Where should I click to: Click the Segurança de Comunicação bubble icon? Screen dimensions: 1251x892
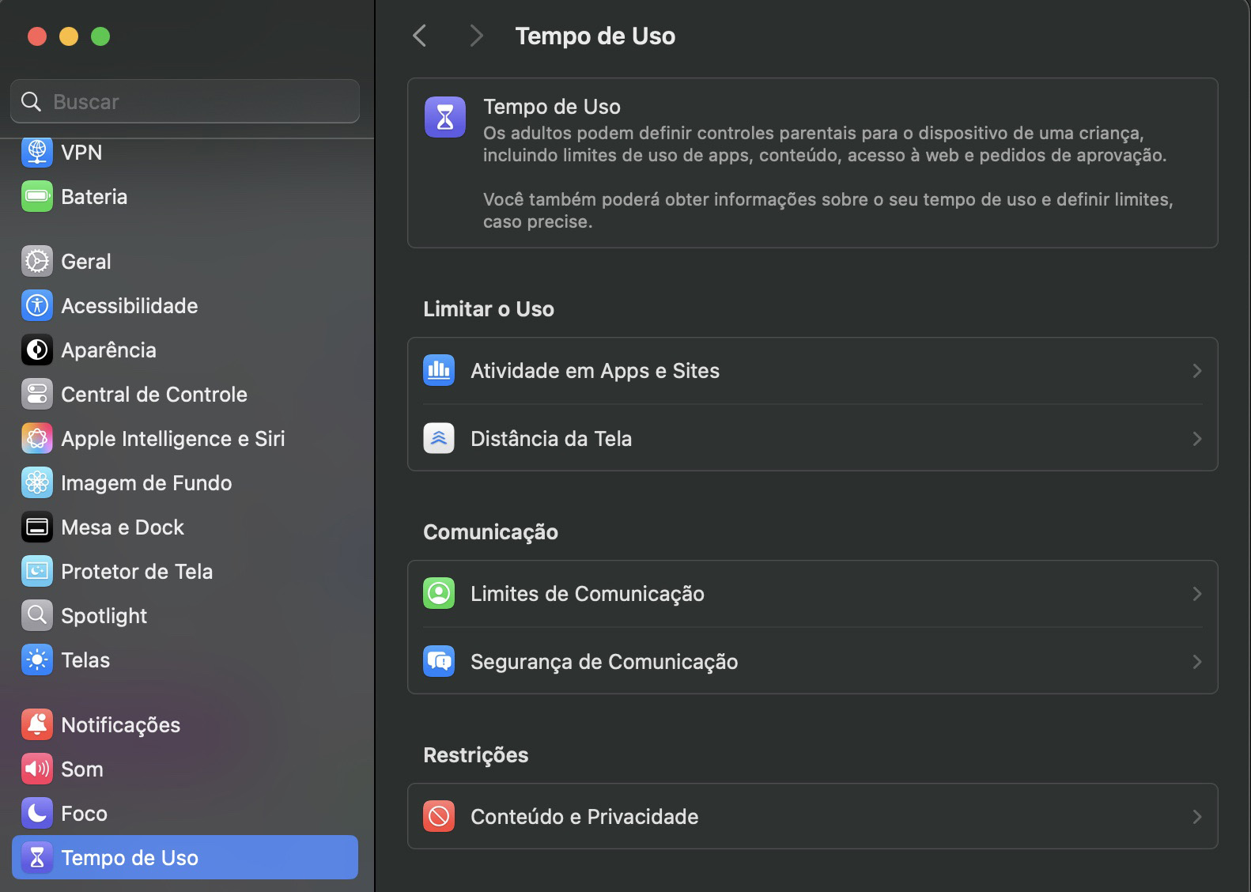(x=439, y=661)
